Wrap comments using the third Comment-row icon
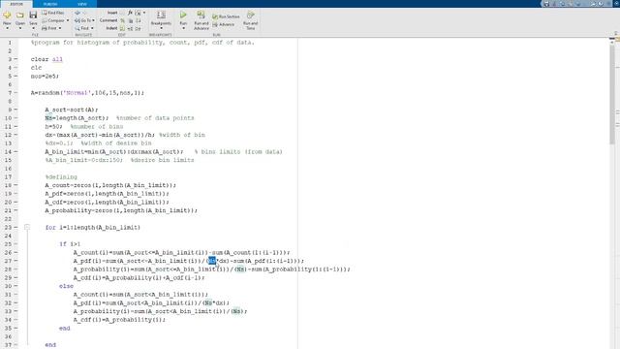Screen dimensions: 620x349 pos(138,20)
